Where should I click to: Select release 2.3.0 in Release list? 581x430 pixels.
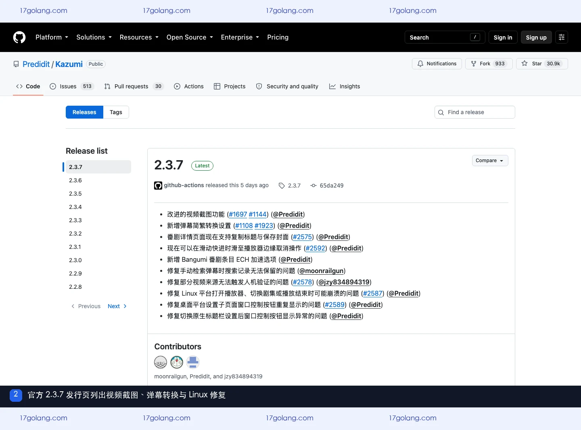[98, 260]
